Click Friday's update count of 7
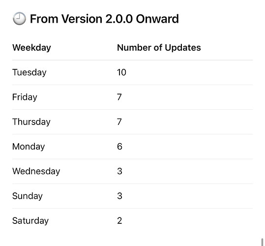The height and width of the screenshot is (246, 265). (x=119, y=97)
